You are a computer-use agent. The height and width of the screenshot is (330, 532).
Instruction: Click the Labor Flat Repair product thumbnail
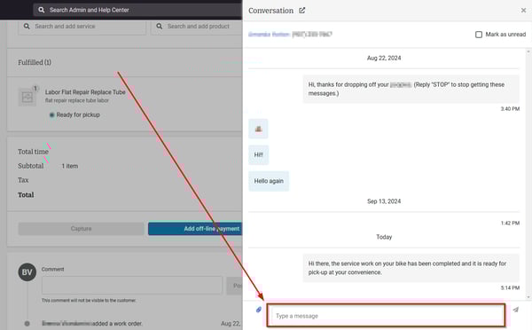27,97
